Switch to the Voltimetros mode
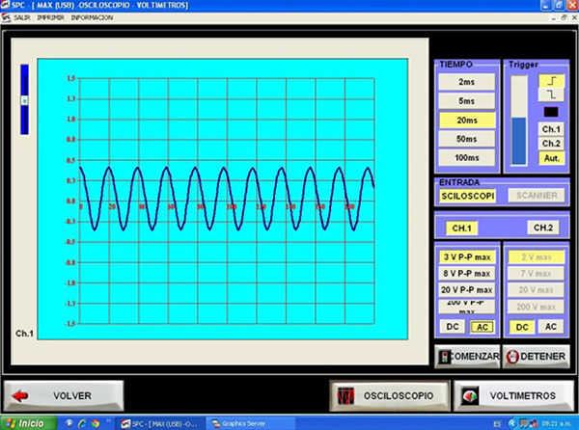This screenshot has height=430, width=579. click(x=510, y=395)
